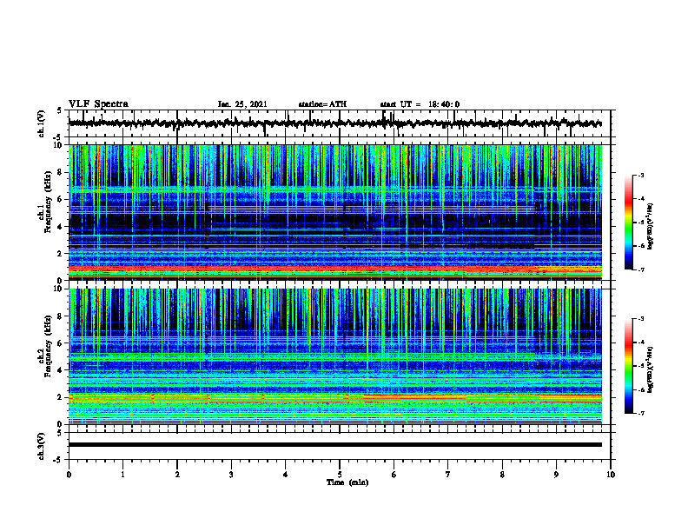Click the 8 tick on Time axis
This screenshot has height=532, width=688.
point(502,475)
